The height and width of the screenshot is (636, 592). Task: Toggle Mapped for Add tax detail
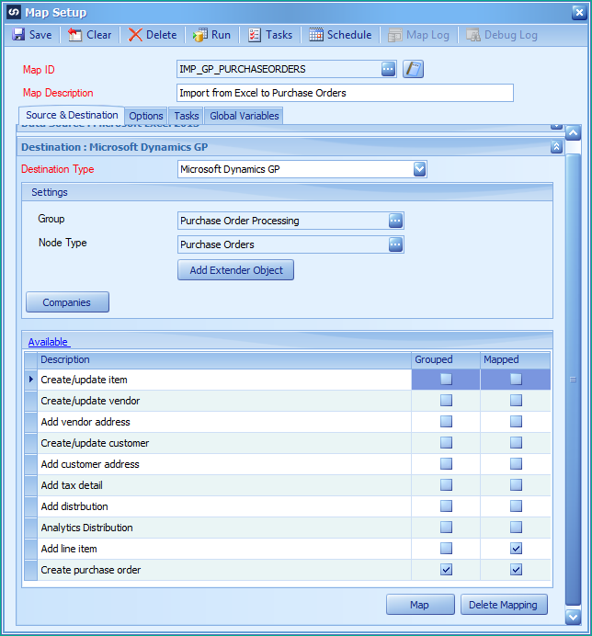coord(516,484)
